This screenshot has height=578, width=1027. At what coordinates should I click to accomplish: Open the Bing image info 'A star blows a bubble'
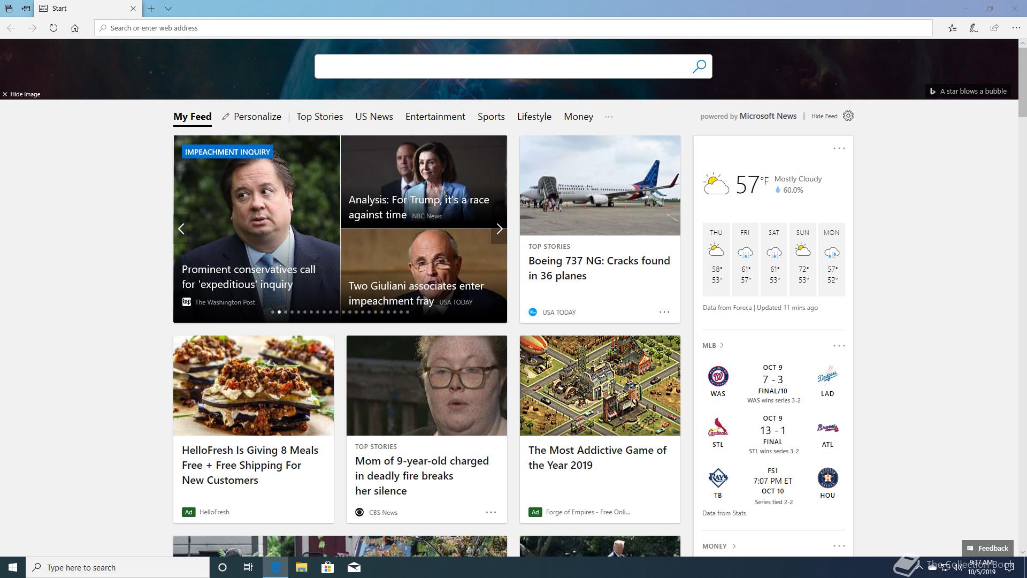coord(968,91)
